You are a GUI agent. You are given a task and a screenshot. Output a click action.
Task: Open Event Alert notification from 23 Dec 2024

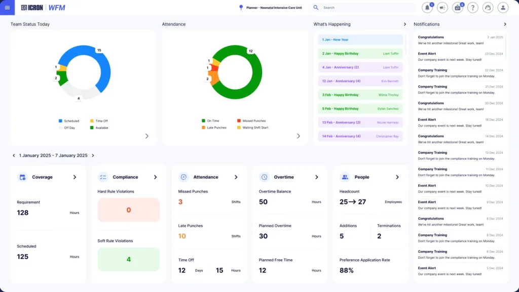pos(460,57)
